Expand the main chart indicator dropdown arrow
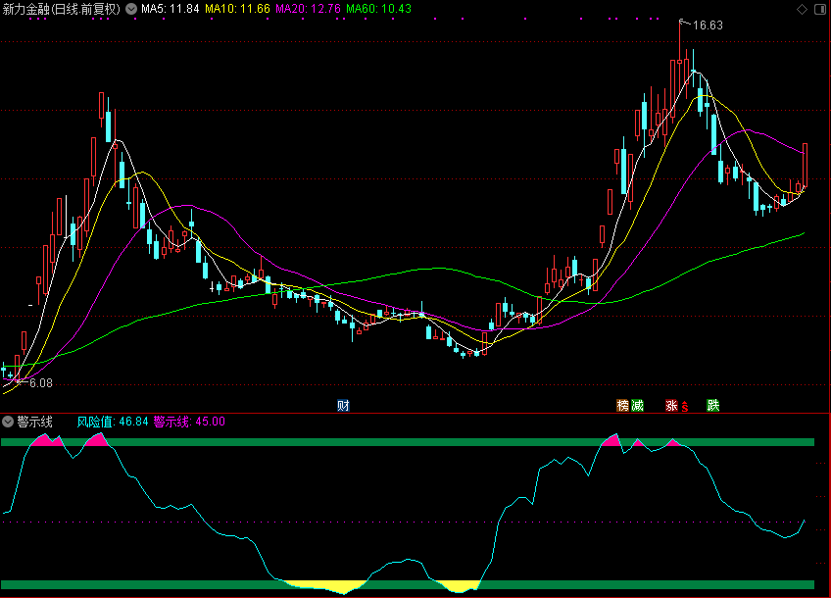Viewport: 831px width, 598px height. (131, 9)
